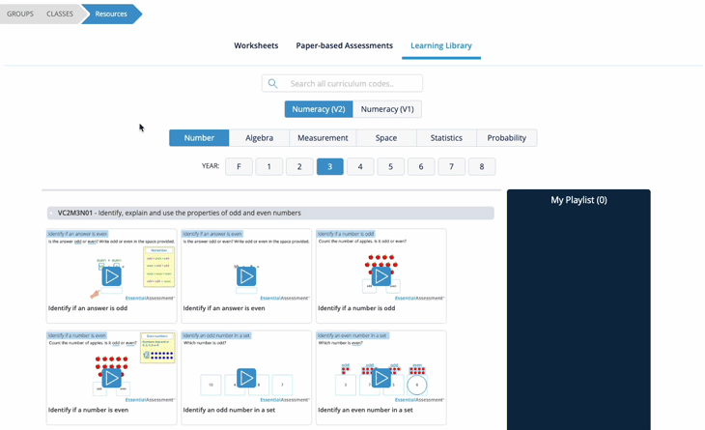Select the Statistics strand
This screenshot has height=430, width=705.
click(446, 138)
